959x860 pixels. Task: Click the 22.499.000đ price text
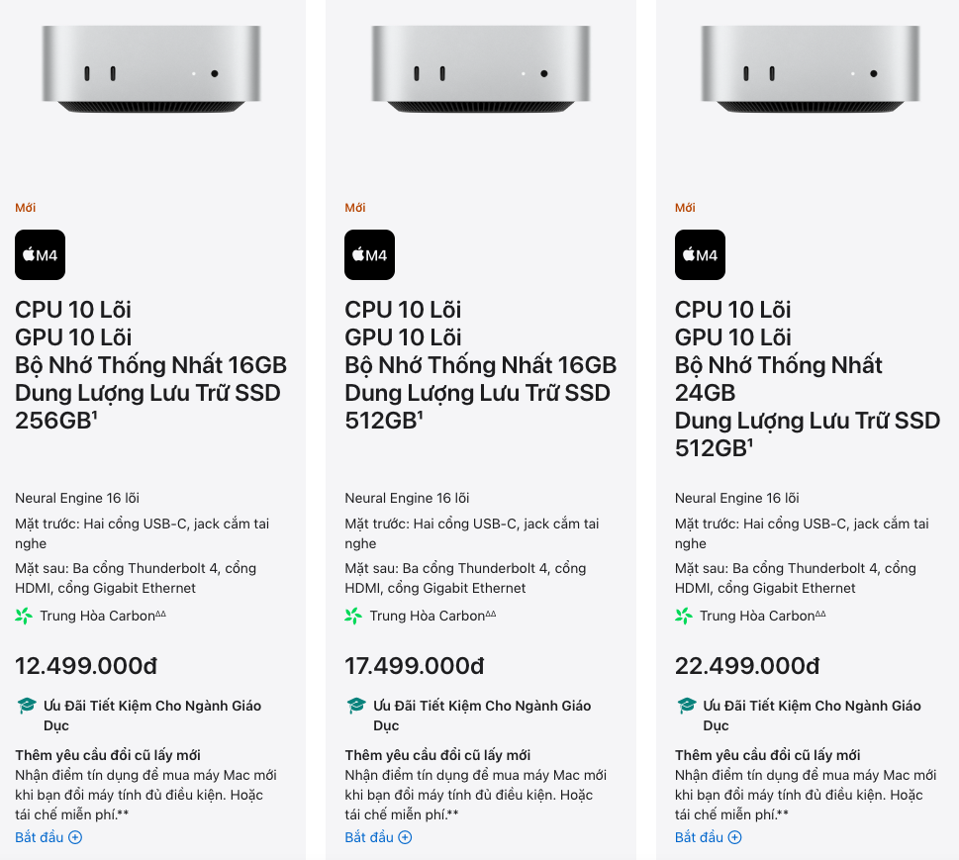pyautogui.click(x=746, y=666)
